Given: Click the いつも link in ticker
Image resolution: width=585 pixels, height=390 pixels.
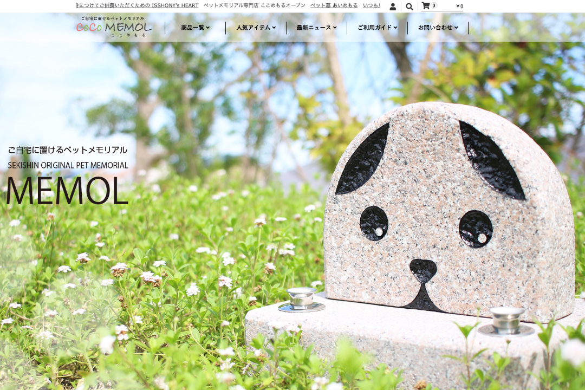Looking at the screenshot, I should (371, 5).
